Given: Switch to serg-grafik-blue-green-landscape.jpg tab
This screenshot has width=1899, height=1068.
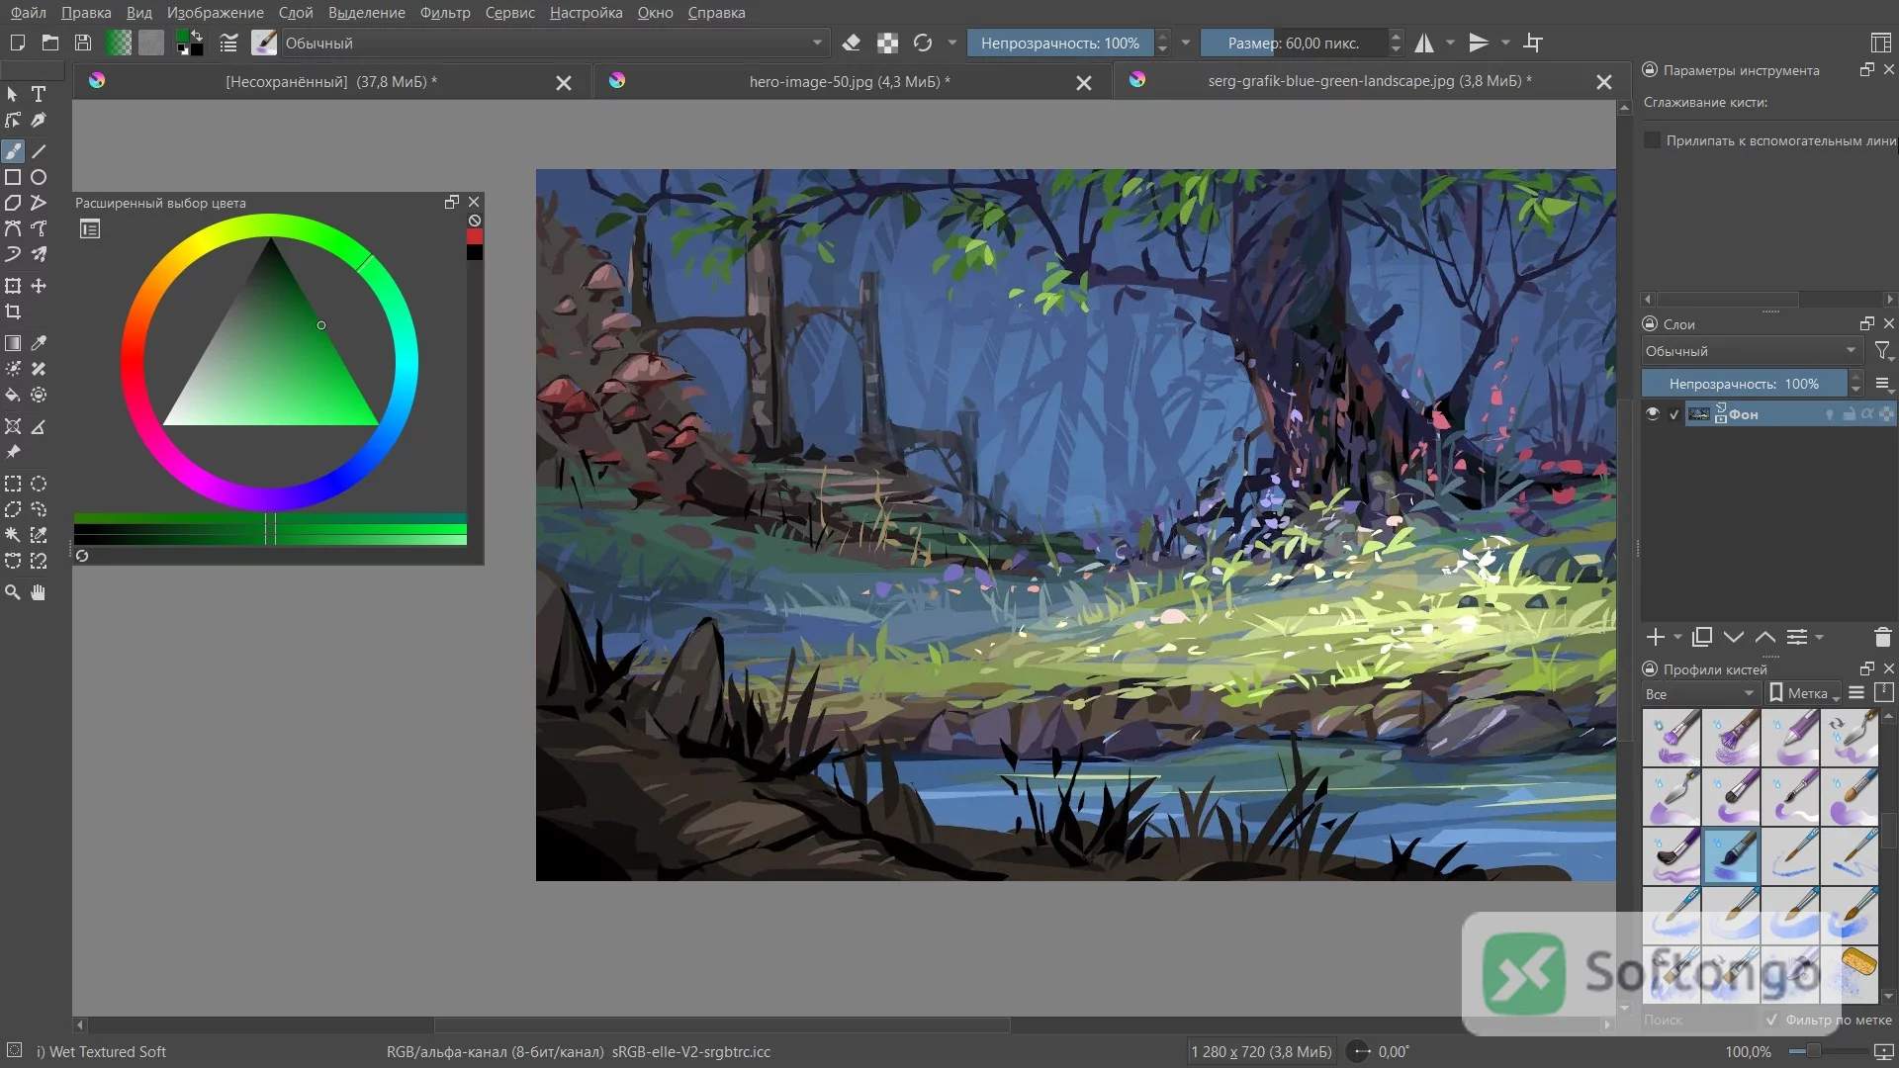Looking at the screenshot, I should tap(1369, 81).
